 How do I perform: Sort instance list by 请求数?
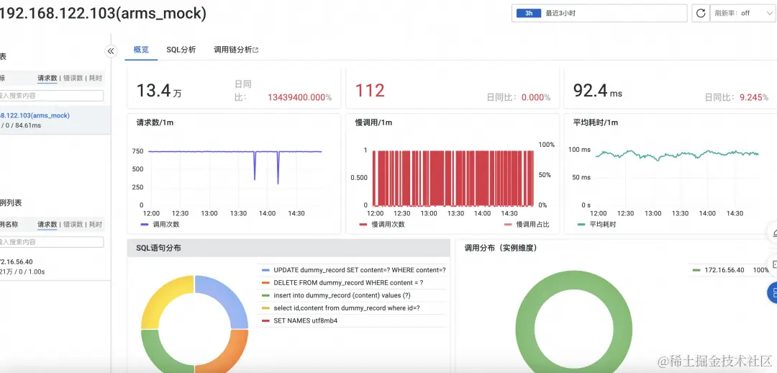point(47,224)
